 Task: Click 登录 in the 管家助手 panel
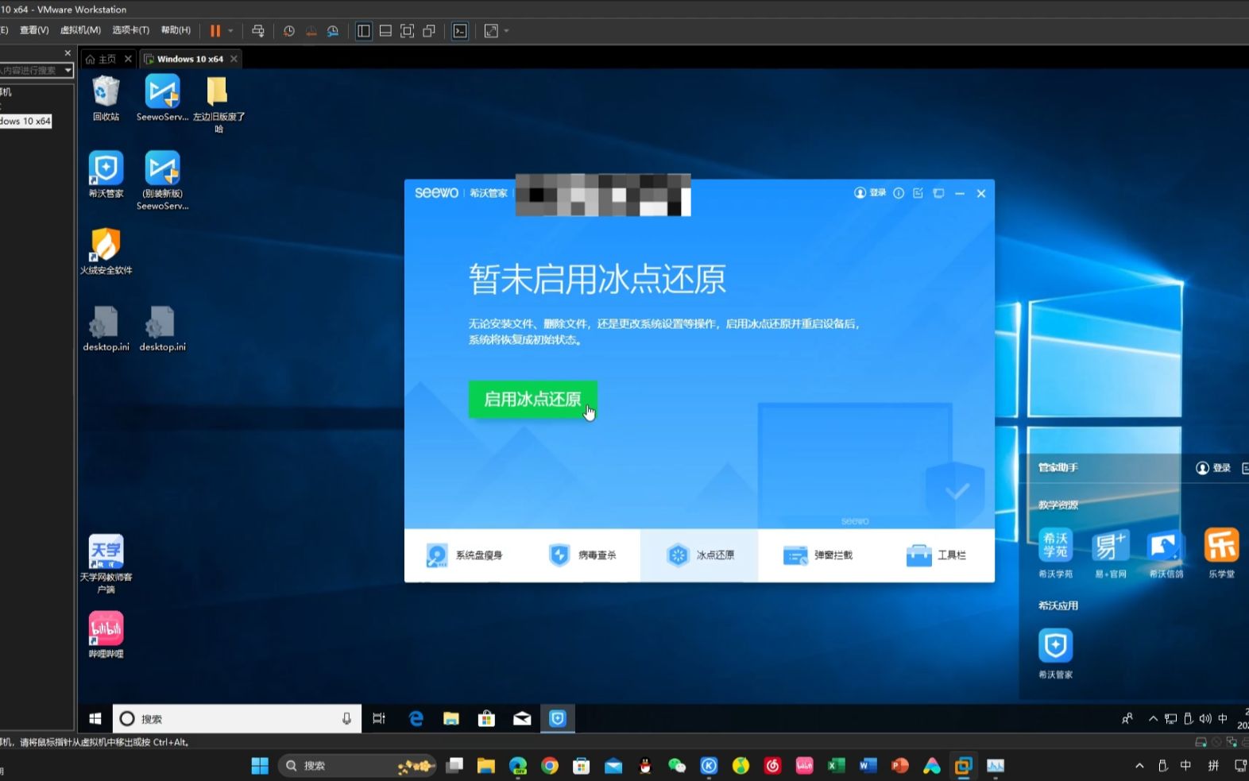pos(1213,468)
